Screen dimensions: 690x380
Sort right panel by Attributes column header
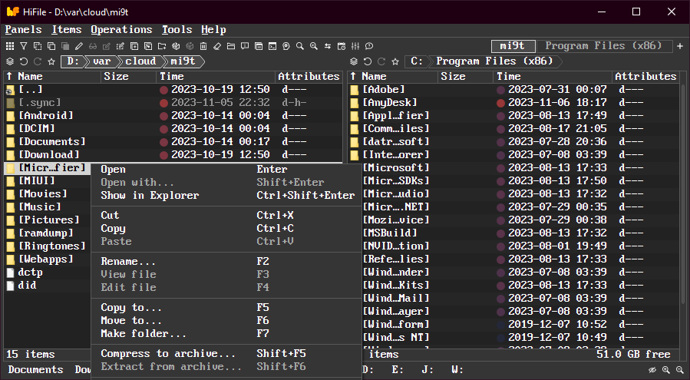(x=645, y=76)
